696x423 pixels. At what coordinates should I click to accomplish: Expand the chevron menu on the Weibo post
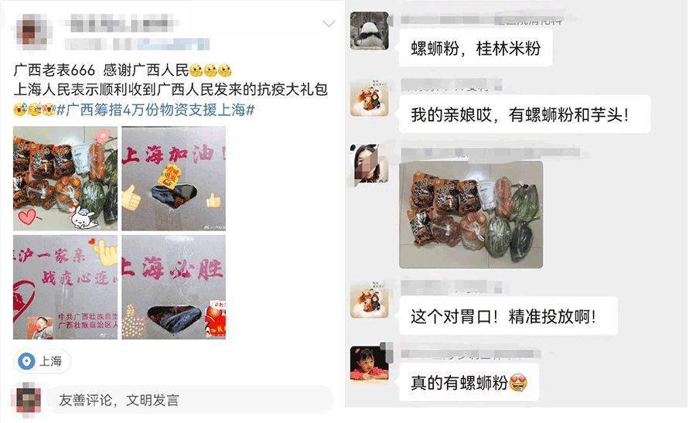coord(329,23)
